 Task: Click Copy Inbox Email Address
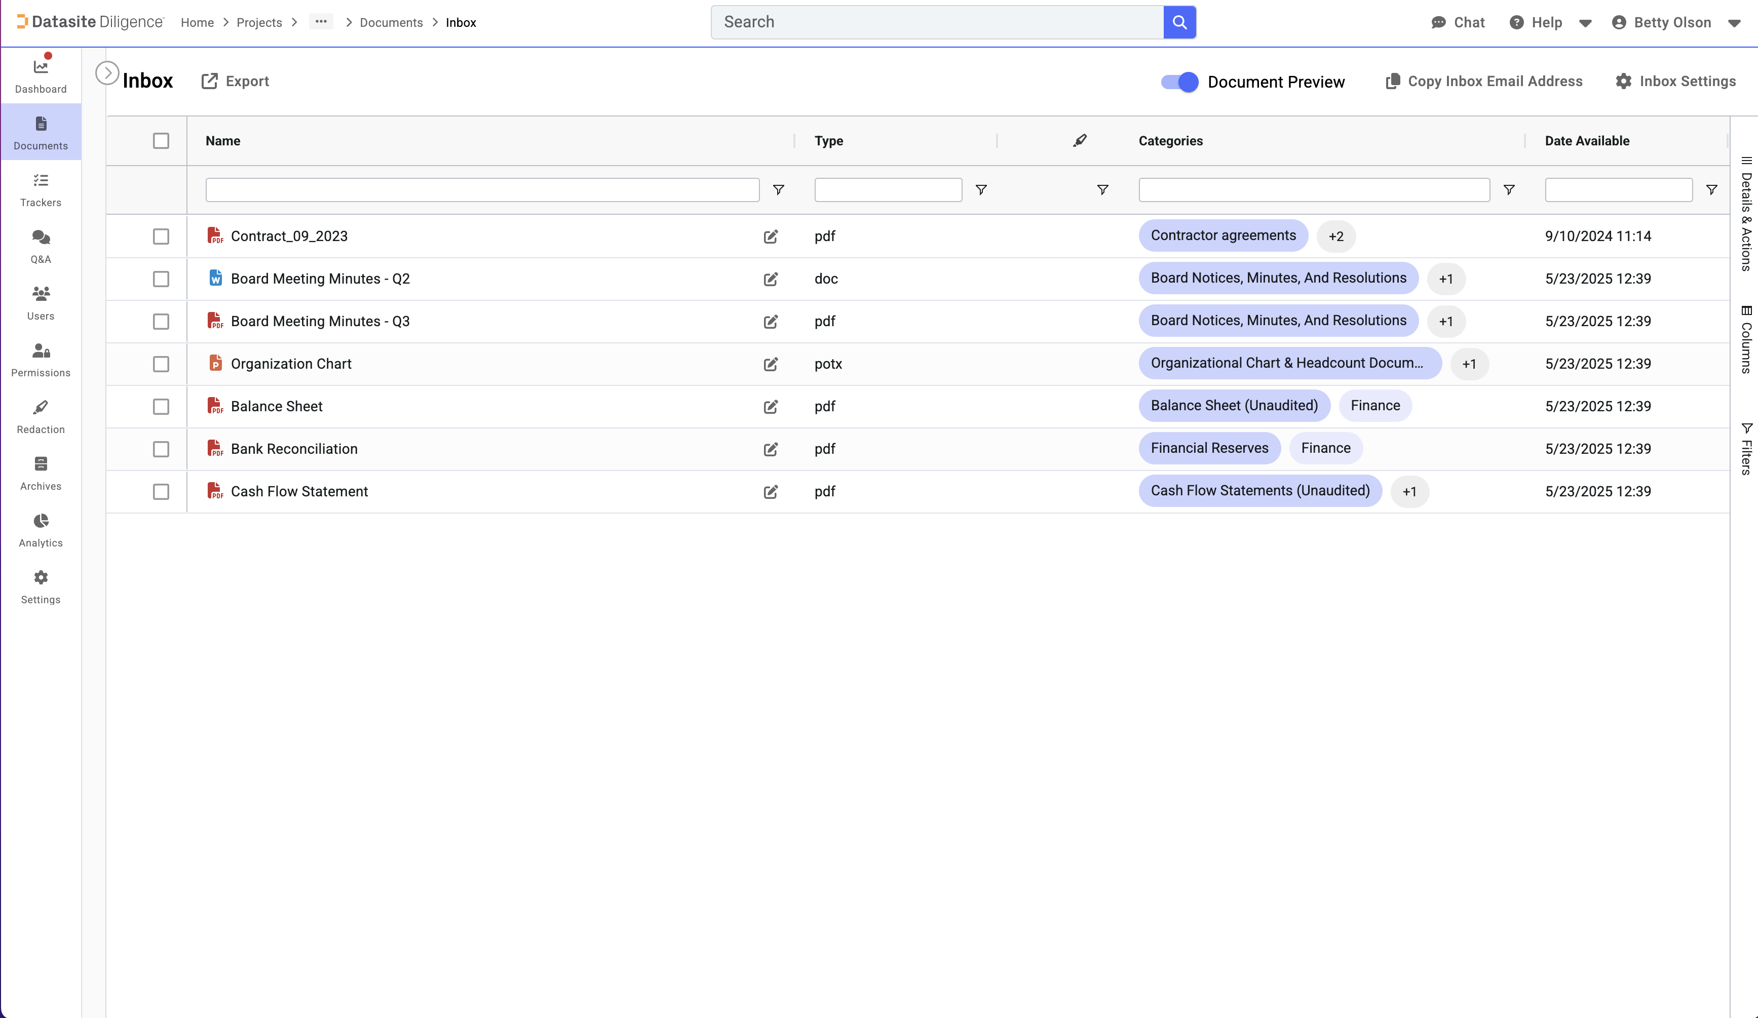click(1484, 82)
